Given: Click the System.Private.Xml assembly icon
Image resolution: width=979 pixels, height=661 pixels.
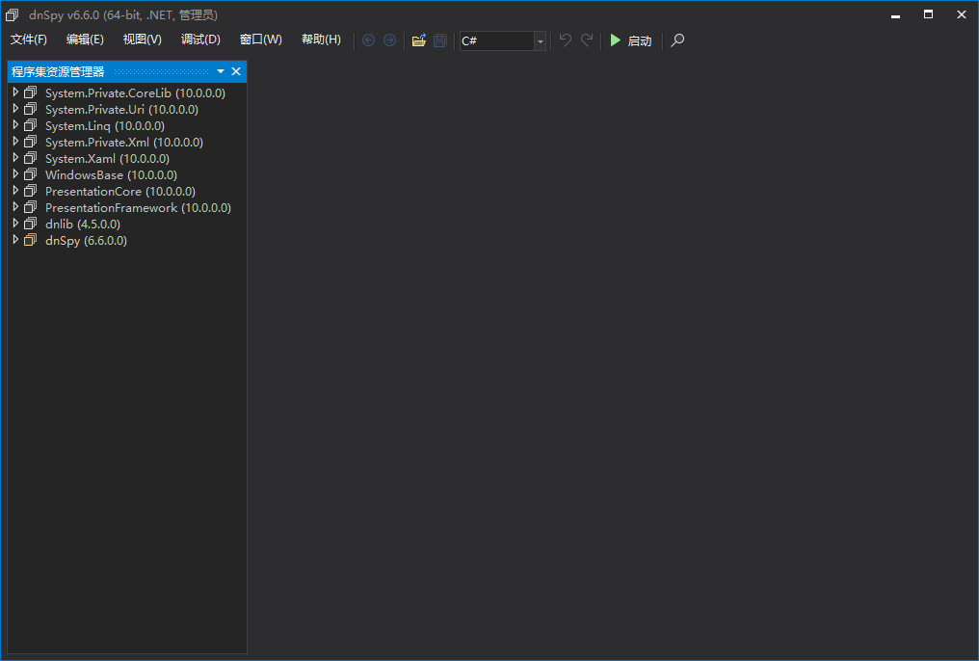Looking at the screenshot, I should [x=30, y=142].
